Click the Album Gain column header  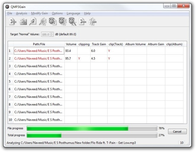(x=156, y=44)
